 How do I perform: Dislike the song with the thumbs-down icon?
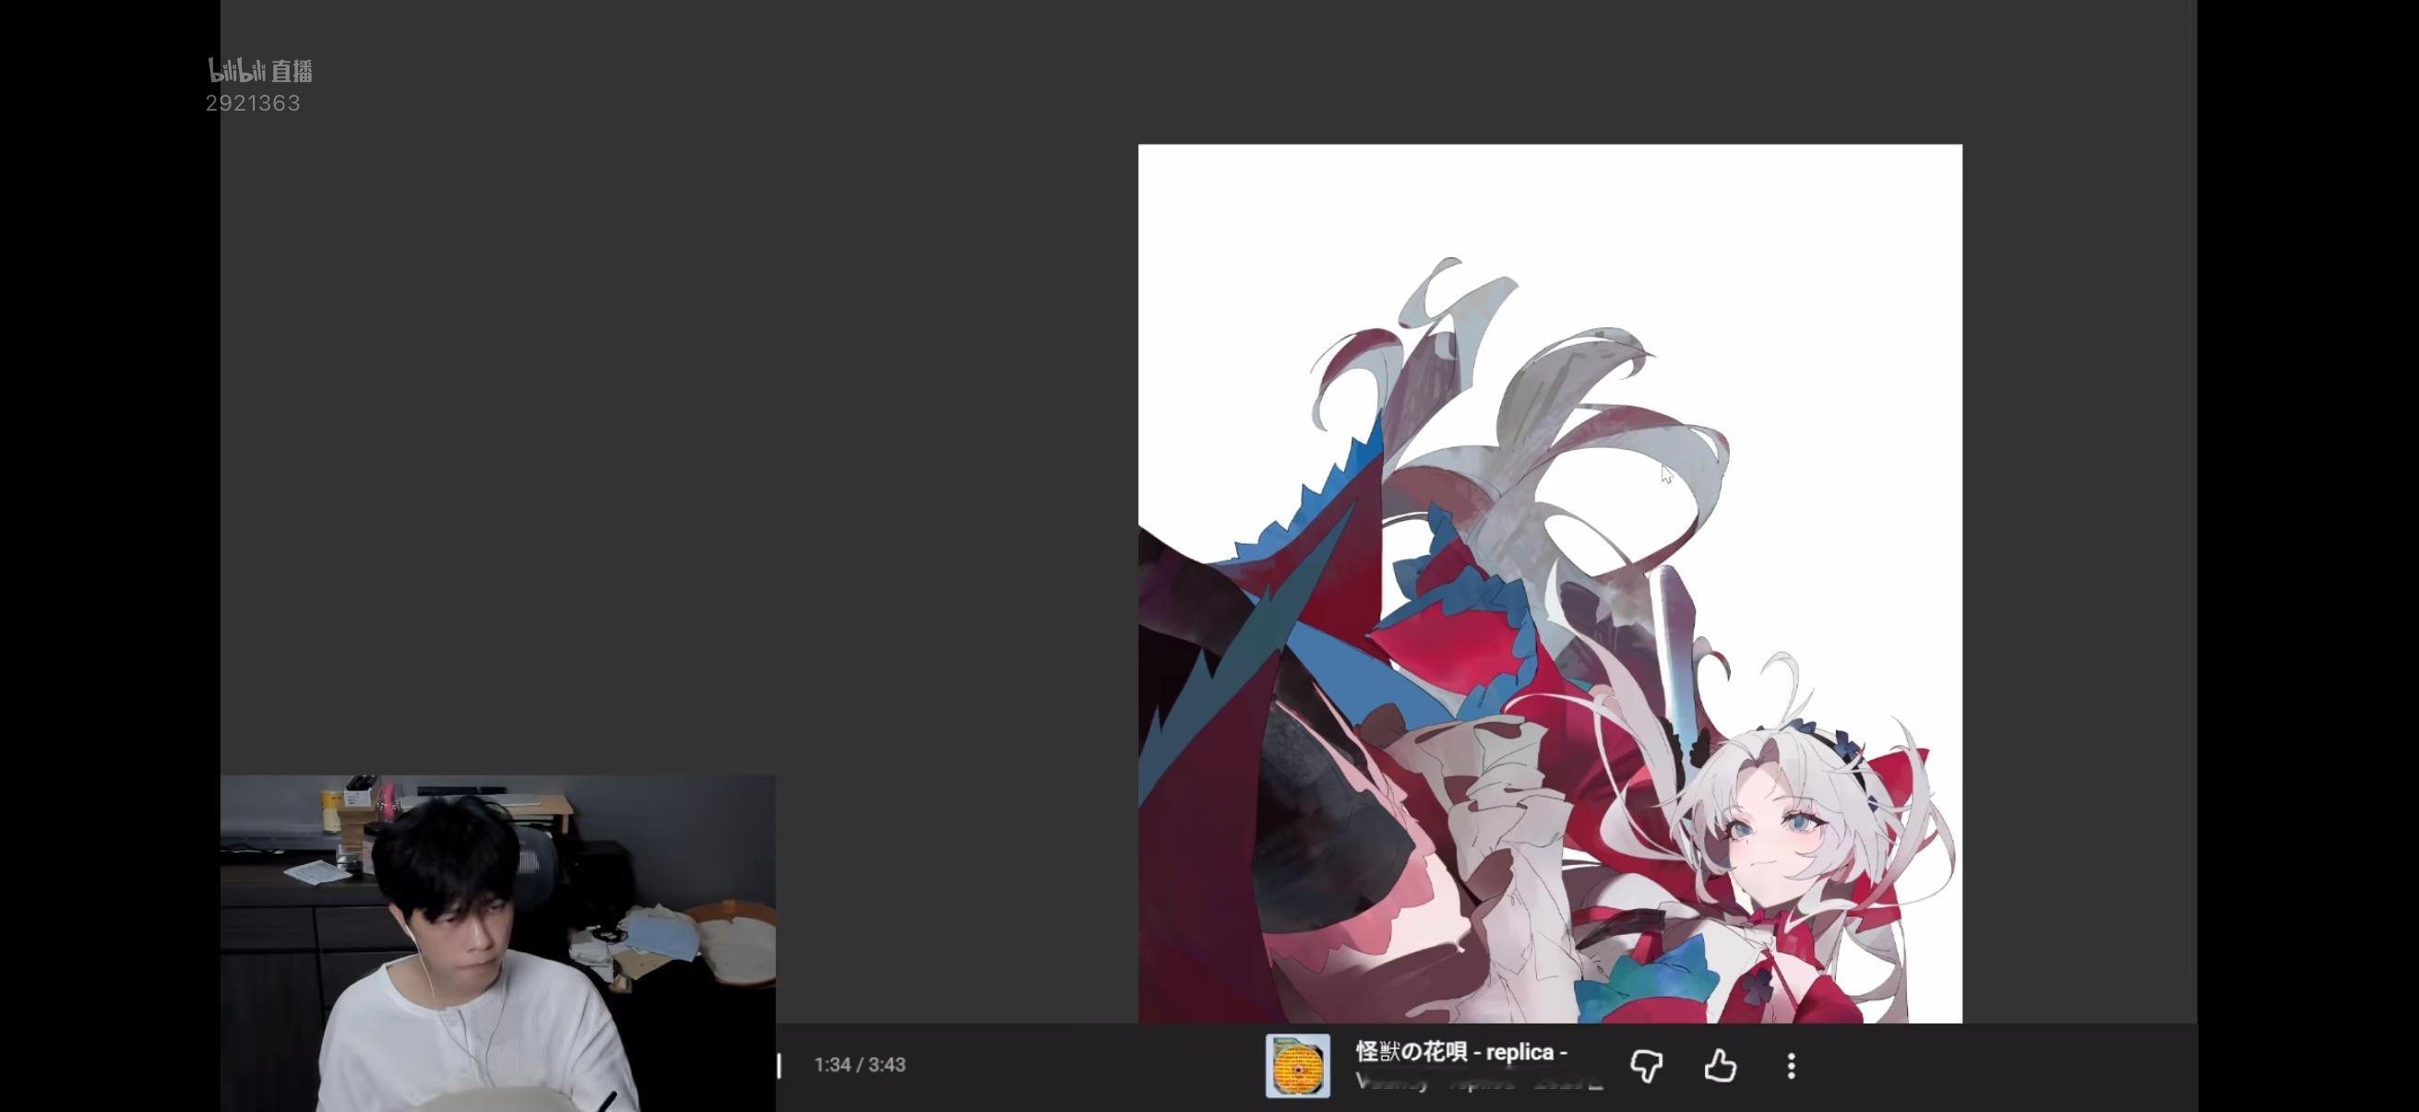pos(1646,1066)
